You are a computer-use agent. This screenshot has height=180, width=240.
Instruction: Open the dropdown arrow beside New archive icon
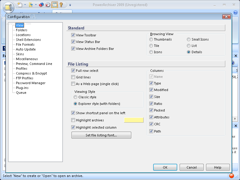tap(25, 5)
